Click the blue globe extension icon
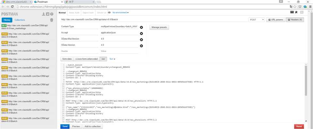Image resolution: width=313 pixels, height=129 pixels. [x=305, y=6]
